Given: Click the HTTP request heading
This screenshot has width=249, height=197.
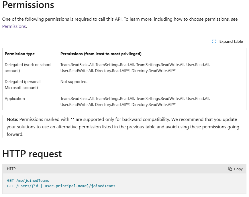Looking at the screenshot, I should point(32,154).
